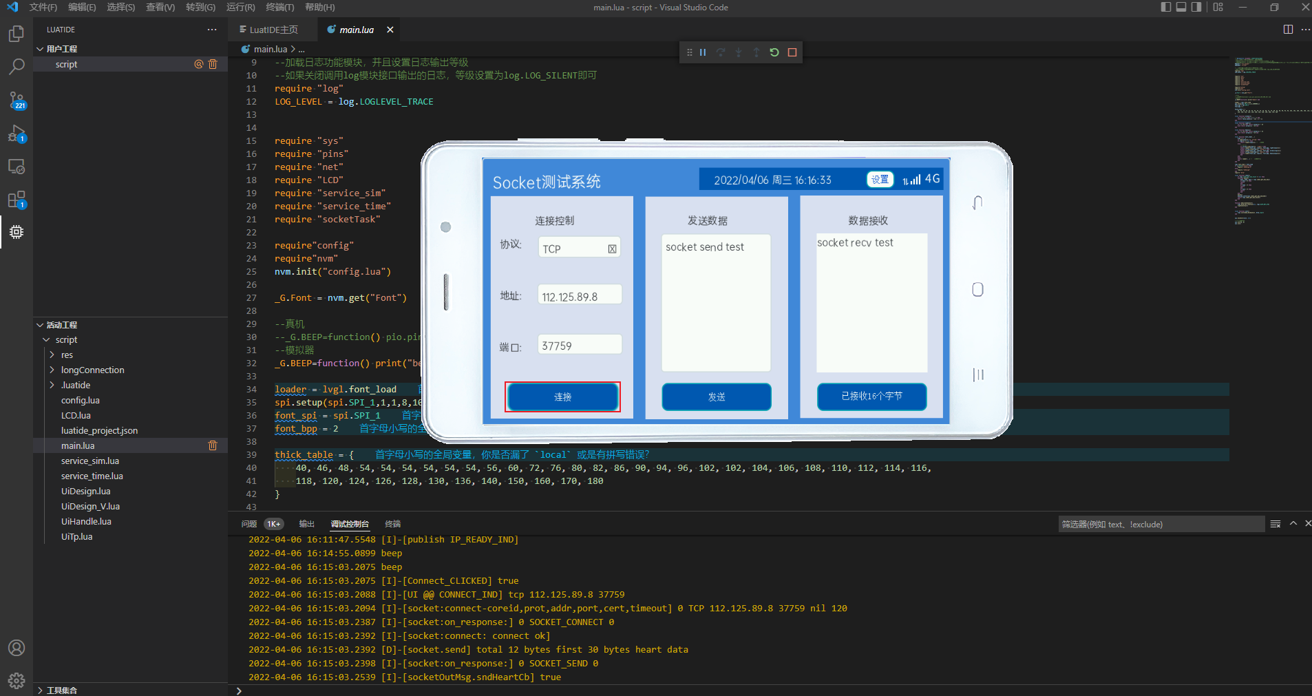Toggle primary side bar layout icon
Screen dimensions: 1312x696
[x=1165, y=7]
